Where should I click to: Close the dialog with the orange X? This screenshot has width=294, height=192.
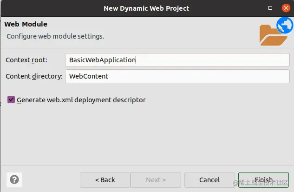tap(286, 8)
